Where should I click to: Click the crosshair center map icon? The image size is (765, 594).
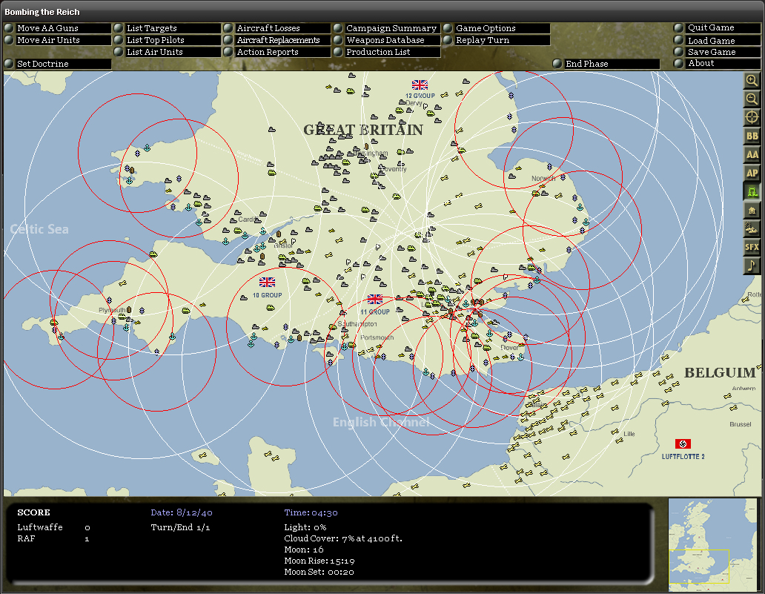(x=752, y=117)
